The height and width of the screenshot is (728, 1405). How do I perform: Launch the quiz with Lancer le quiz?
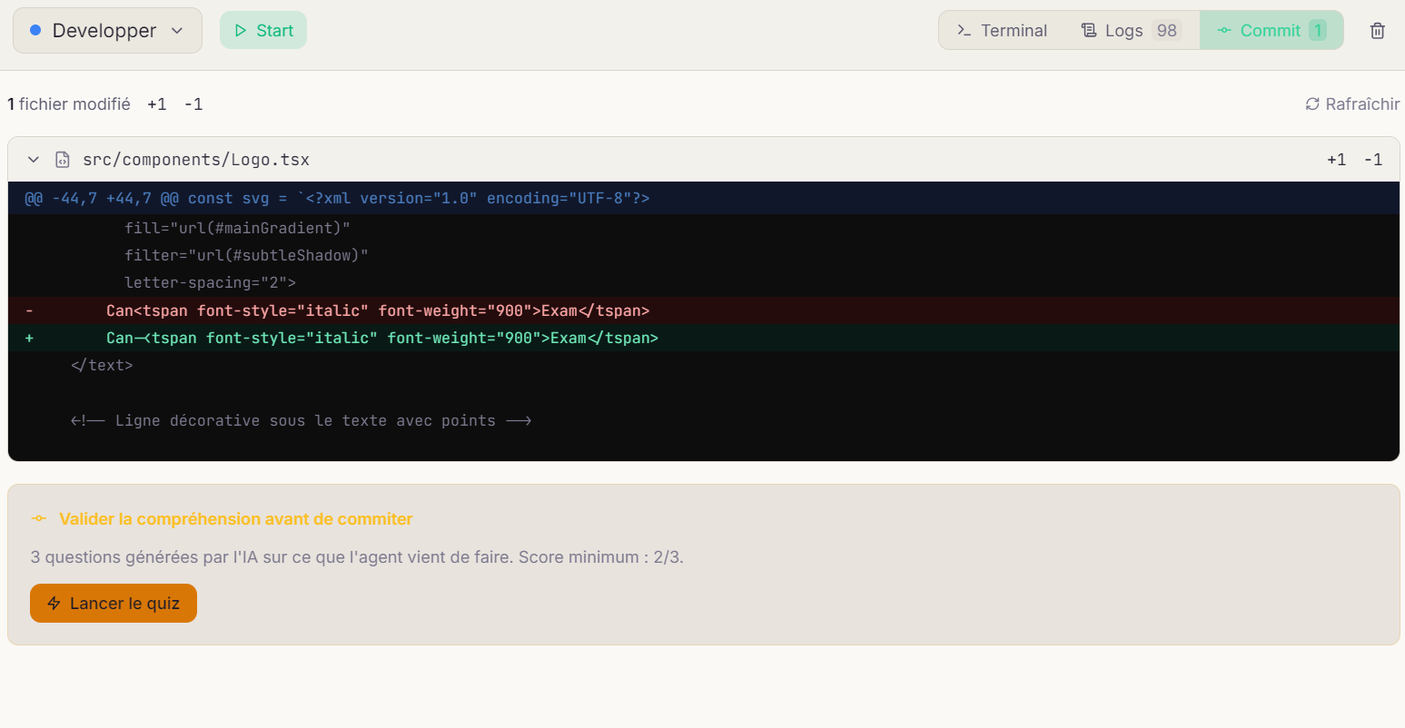coord(114,604)
